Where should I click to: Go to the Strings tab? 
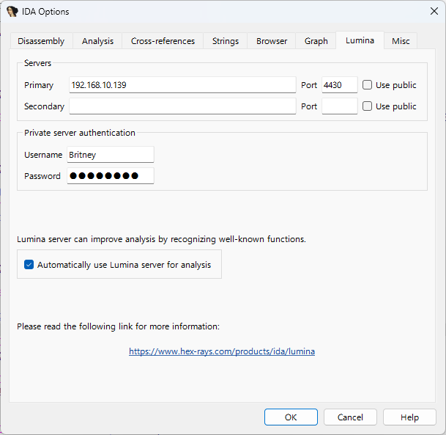(226, 41)
